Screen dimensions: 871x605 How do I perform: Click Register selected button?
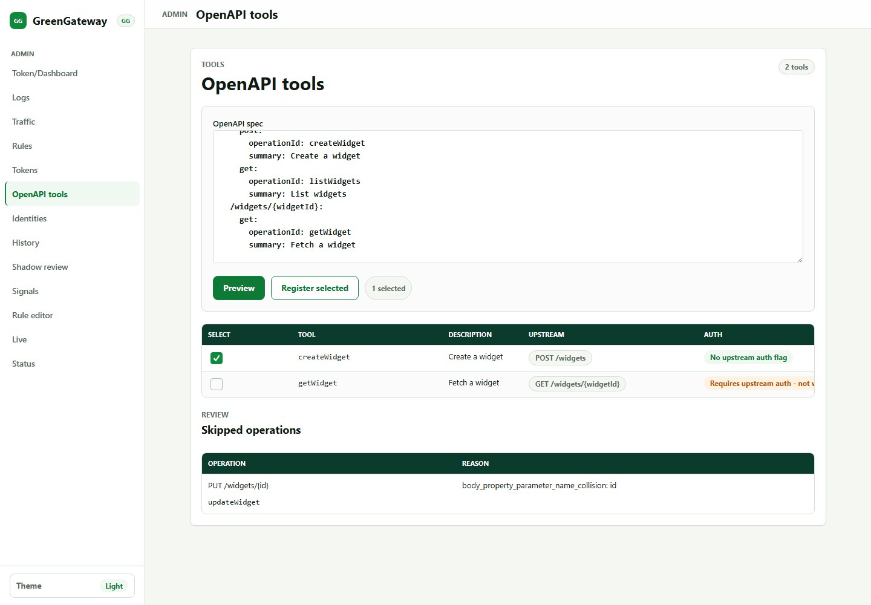click(315, 288)
